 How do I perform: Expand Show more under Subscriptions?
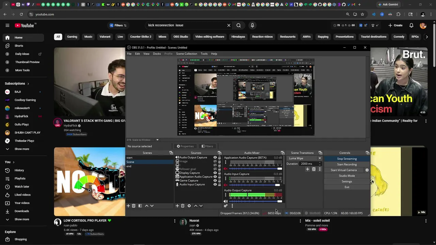pyautogui.click(x=22, y=149)
